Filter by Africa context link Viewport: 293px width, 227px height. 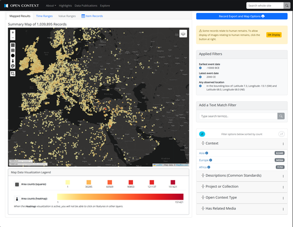pos(203,167)
